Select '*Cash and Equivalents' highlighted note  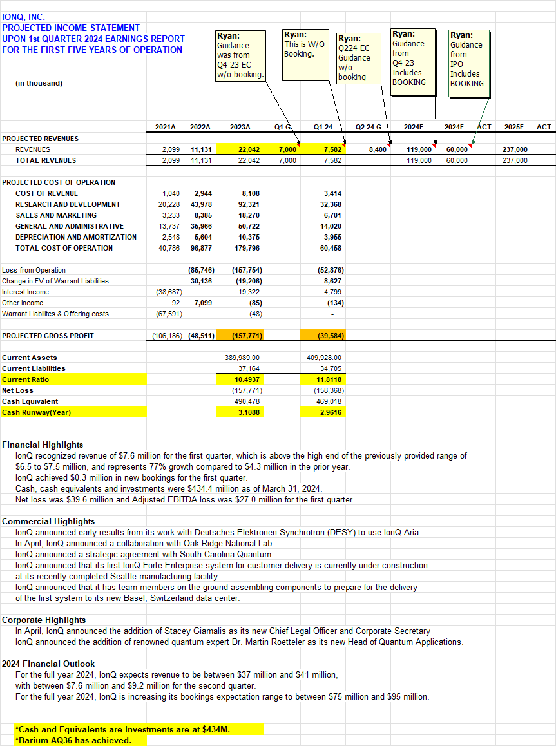point(139,729)
